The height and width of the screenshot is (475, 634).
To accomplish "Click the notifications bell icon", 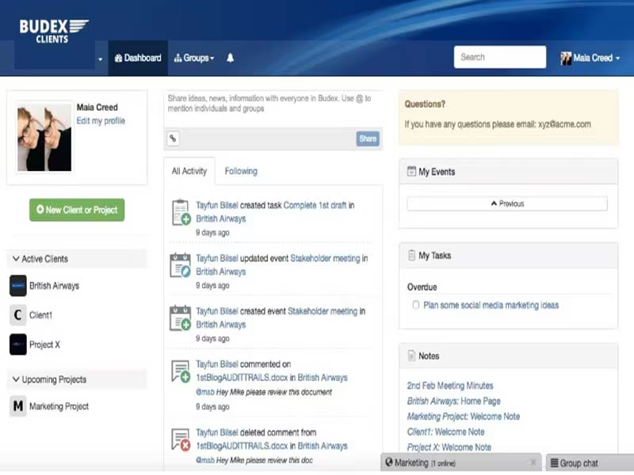I will (230, 58).
